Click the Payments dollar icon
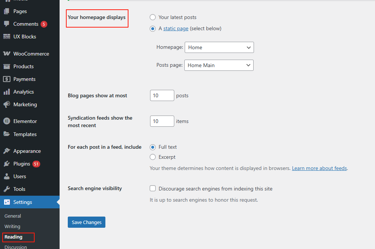The width and height of the screenshot is (375, 249). point(7,79)
